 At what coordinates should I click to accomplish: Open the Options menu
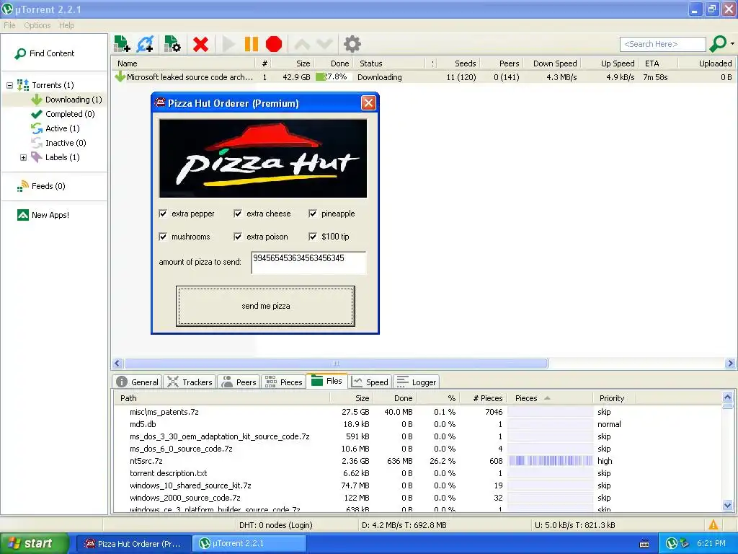coord(37,25)
